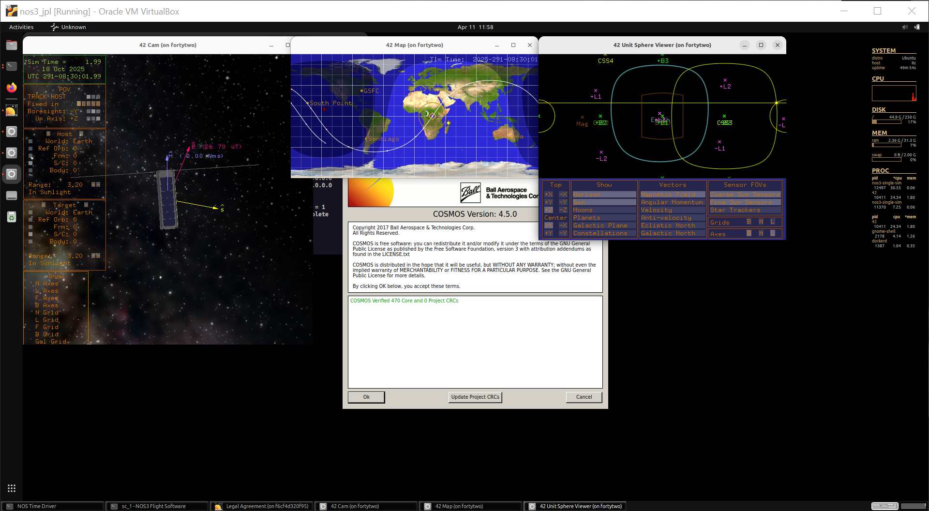Toggle Fine Sun Sensors FOV
Image resolution: width=929 pixels, height=511 pixels.
745,202
